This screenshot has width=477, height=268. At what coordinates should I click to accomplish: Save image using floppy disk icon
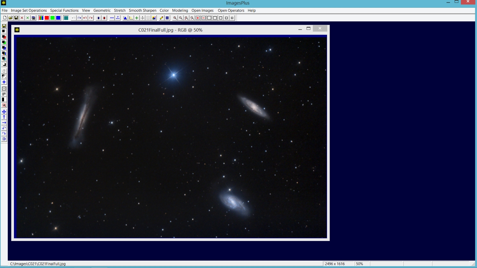click(16, 18)
